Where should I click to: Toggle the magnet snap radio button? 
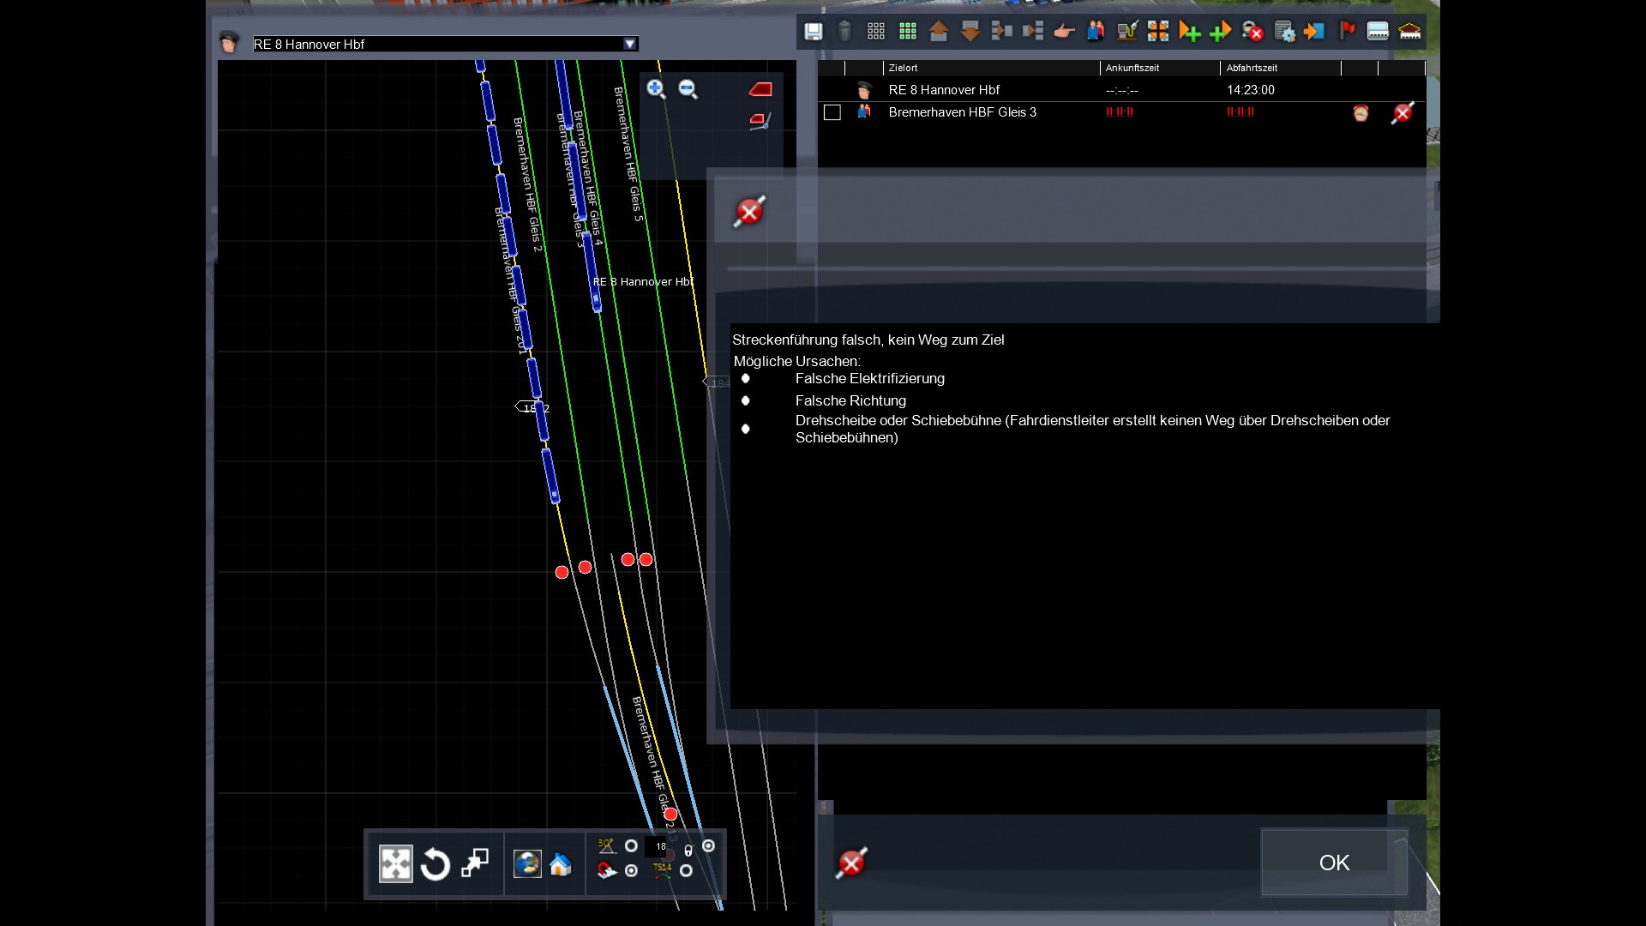tap(631, 871)
